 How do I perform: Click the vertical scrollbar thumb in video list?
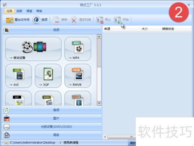[99, 53]
